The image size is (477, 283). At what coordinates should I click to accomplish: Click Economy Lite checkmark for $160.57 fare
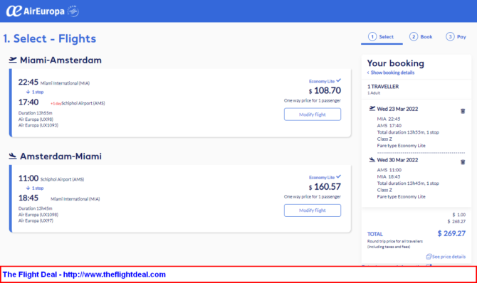[339, 176]
